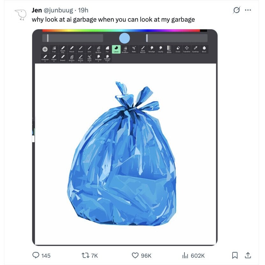
Task: Open Jen's profile name link
Action: [x=37, y=11]
